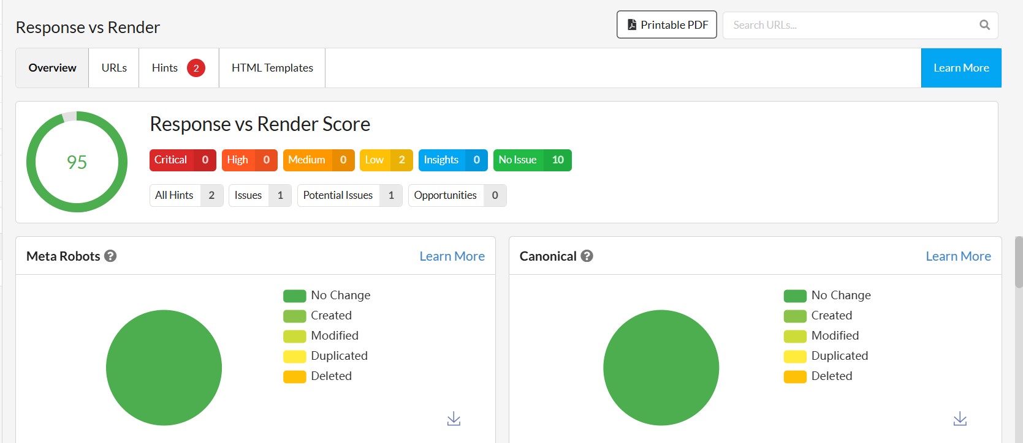The width and height of the screenshot is (1023, 443).
Task: Click the search magnifier icon
Action: point(984,25)
